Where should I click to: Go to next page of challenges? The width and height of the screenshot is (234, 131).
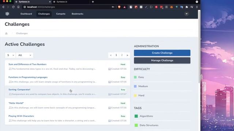click(x=127, y=55)
